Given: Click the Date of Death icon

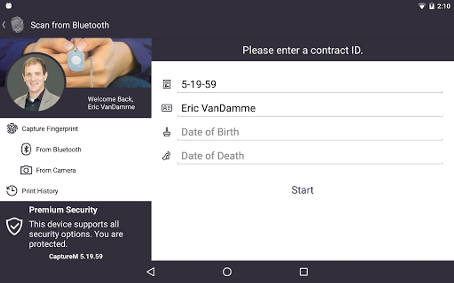Looking at the screenshot, I should click(x=167, y=156).
